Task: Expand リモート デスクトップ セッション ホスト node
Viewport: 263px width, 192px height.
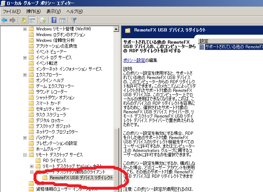Action: [32, 166]
